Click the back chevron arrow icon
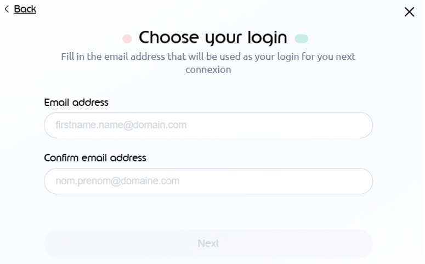This screenshot has width=425, height=264. pos(7,9)
